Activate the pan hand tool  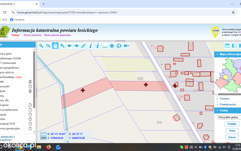pyautogui.click(x=55, y=46)
